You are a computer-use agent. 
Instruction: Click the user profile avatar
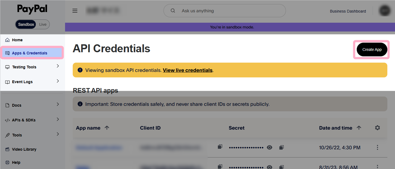[x=385, y=11]
